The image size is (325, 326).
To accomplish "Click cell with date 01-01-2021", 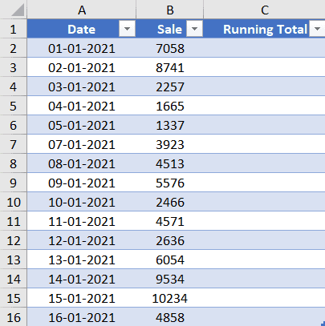I will (82, 48).
